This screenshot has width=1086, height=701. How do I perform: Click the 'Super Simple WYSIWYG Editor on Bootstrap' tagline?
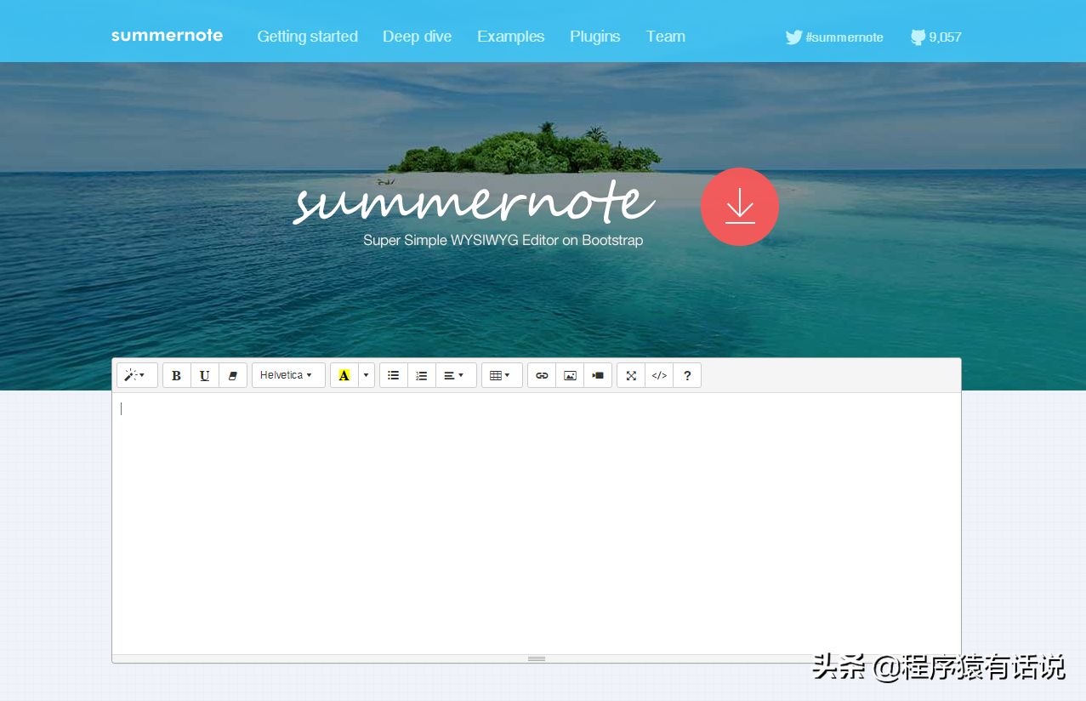503,241
